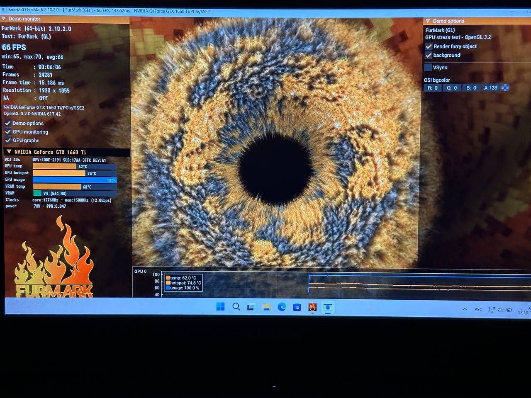This screenshot has width=531, height=398.
Task: Open the battery tray icon
Action: [x=509, y=310]
